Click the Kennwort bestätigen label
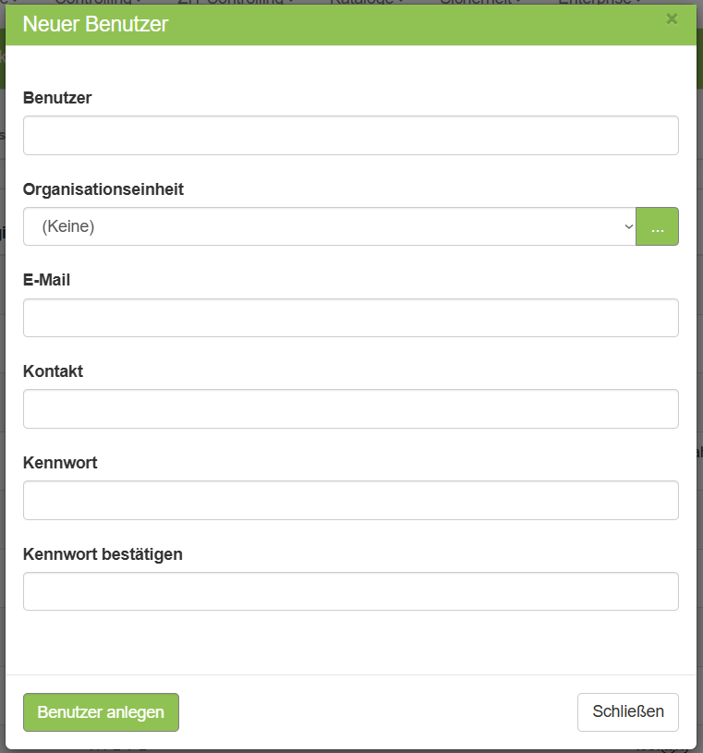The width and height of the screenshot is (703, 753). pyautogui.click(x=103, y=554)
